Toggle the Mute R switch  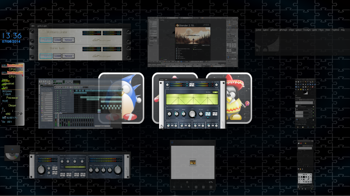pos(77,175)
